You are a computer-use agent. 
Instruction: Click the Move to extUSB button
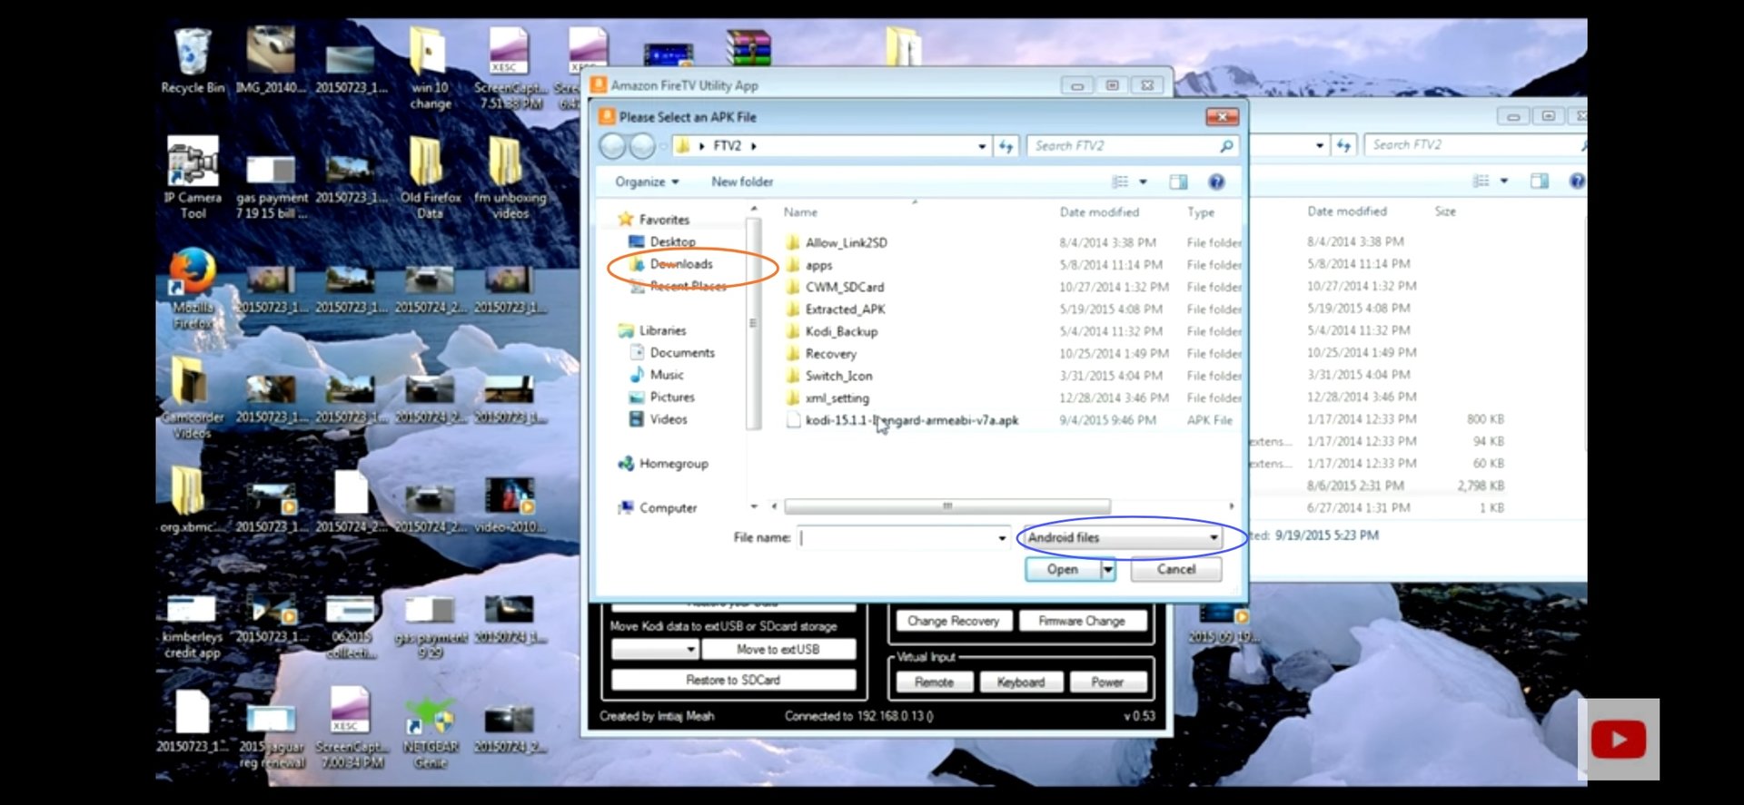[x=778, y=650]
